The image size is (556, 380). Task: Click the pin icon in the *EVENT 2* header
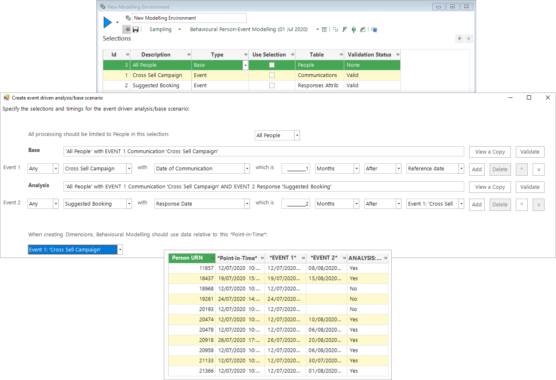click(344, 258)
